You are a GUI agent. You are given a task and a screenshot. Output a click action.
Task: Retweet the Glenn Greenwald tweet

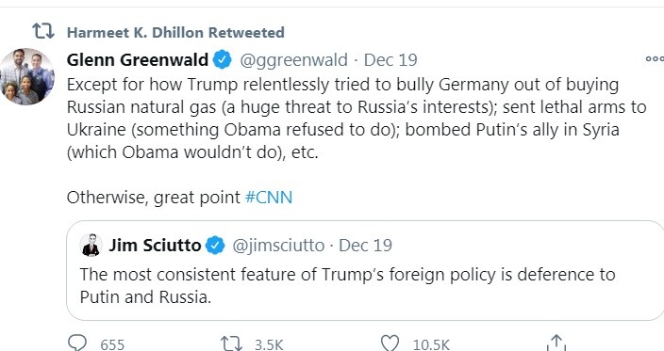point(231,343)
